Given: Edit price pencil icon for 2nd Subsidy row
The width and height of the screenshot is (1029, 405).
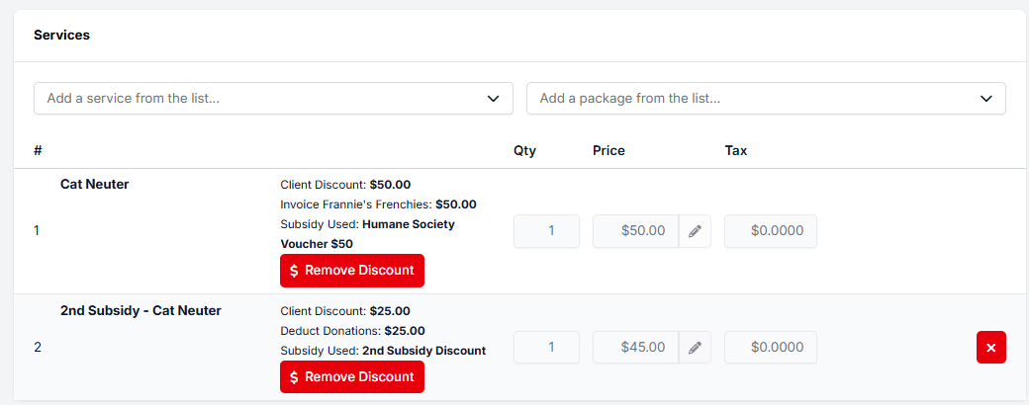Looking at the screenshot, I should pyautogui.click(x=695, y=348).
